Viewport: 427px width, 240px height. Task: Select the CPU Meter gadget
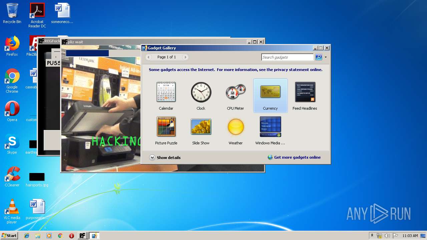click(x=236, y=96)
